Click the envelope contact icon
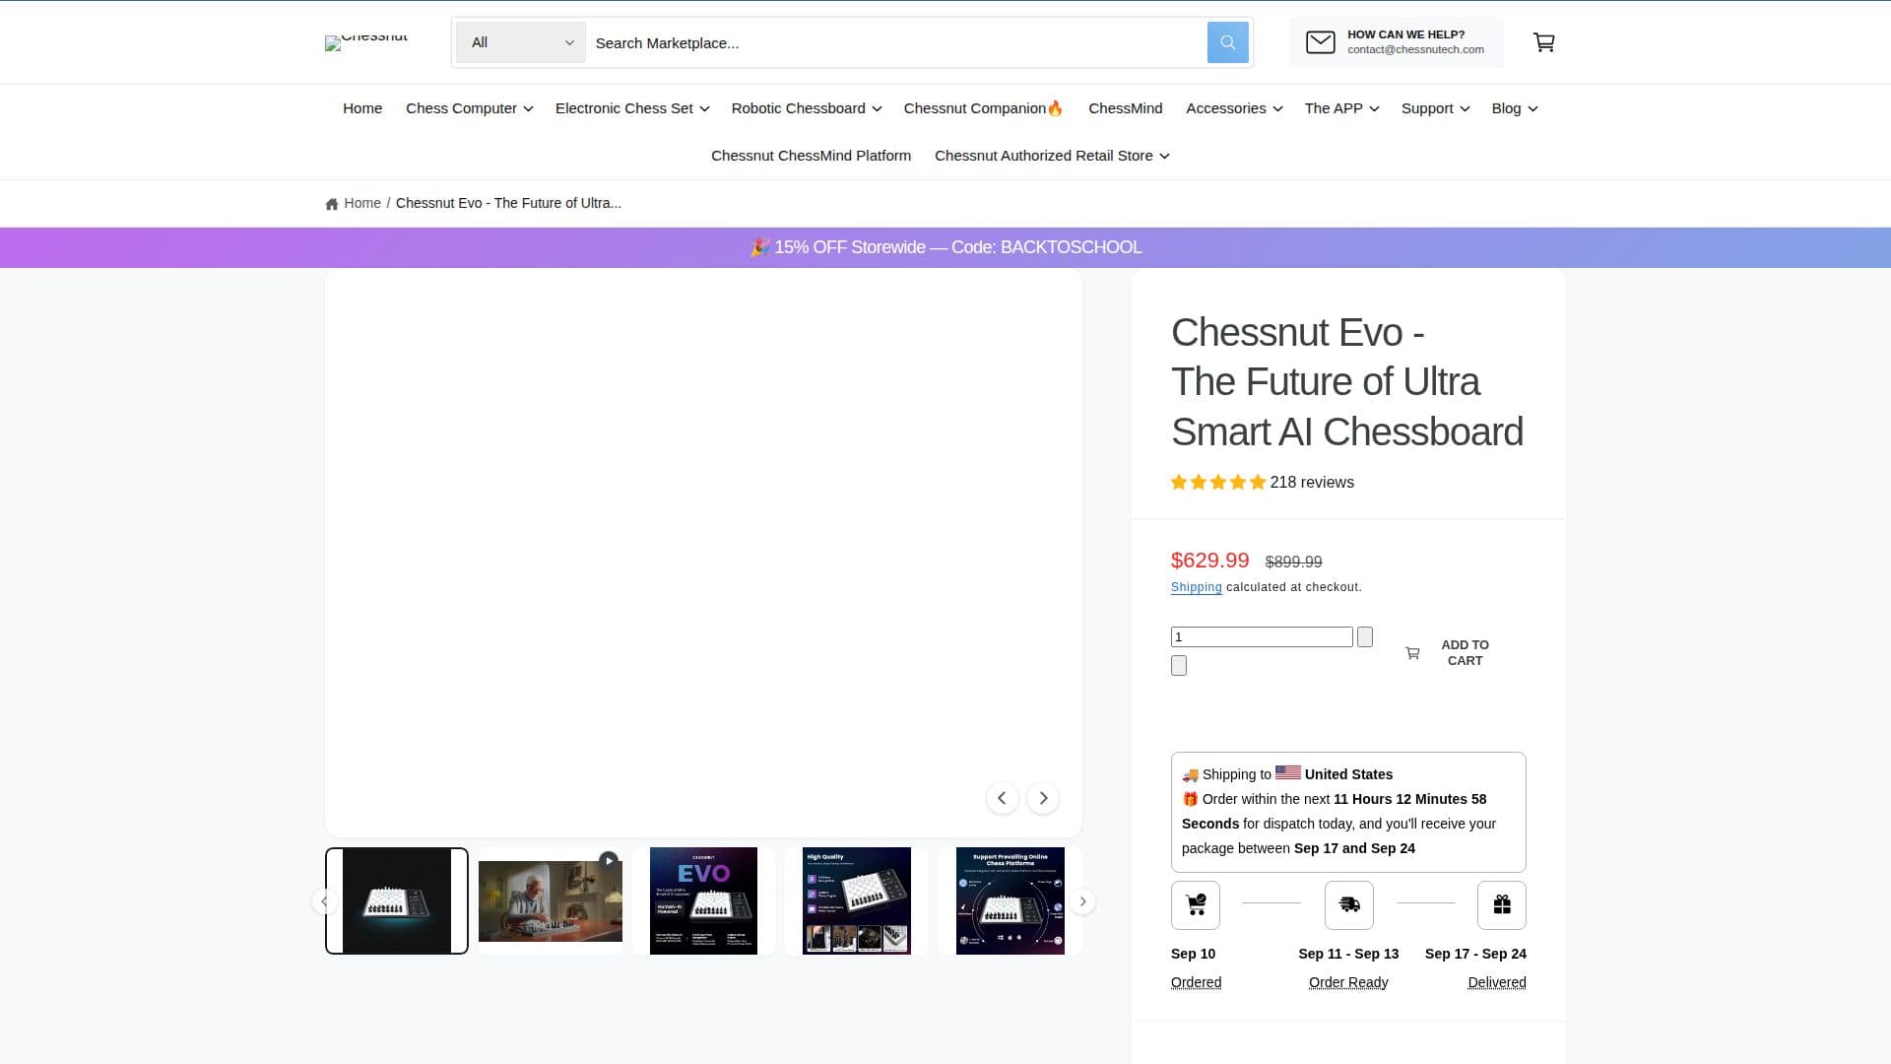Screen dimensions: 1891x1064 1320,42
